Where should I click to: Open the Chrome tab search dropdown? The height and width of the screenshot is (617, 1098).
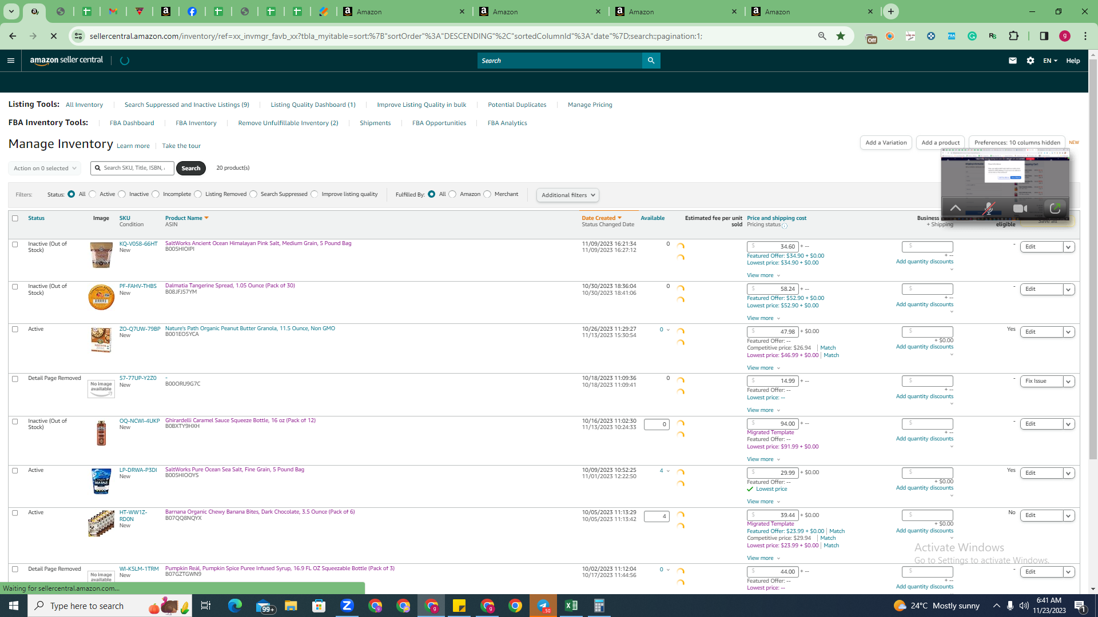coord(11,11)
